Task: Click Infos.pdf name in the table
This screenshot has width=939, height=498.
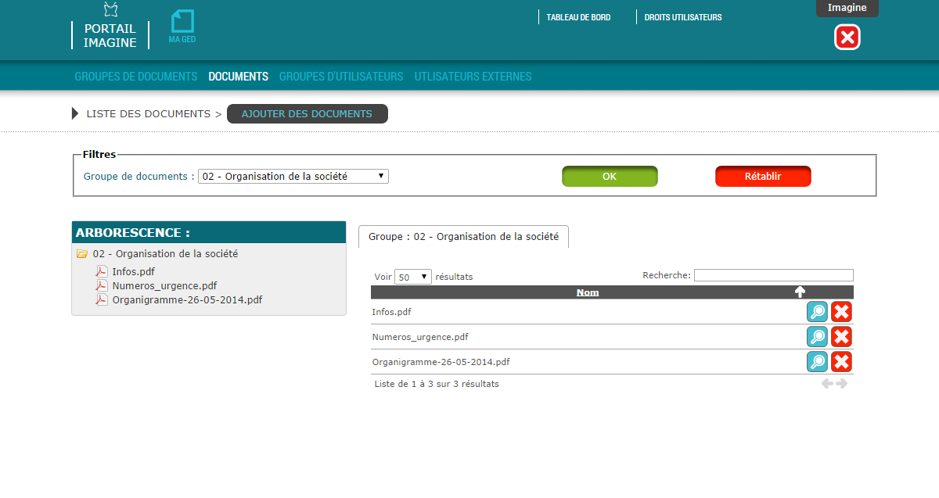Action: coord(392,312)
